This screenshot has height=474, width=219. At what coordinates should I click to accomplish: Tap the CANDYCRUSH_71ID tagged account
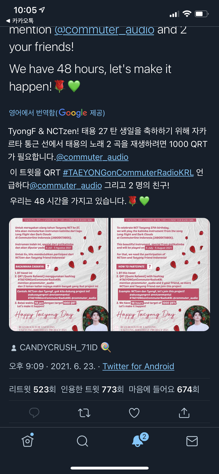tap(59, 347)
